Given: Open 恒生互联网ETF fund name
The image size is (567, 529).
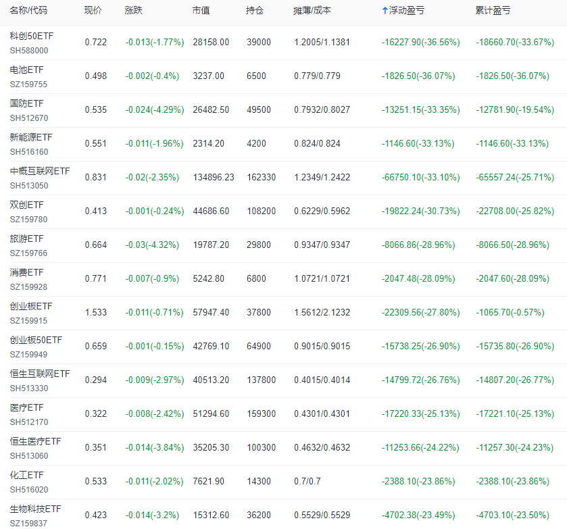Looking at the screenshot, I should pyautogui.click(x=40, y=374).
